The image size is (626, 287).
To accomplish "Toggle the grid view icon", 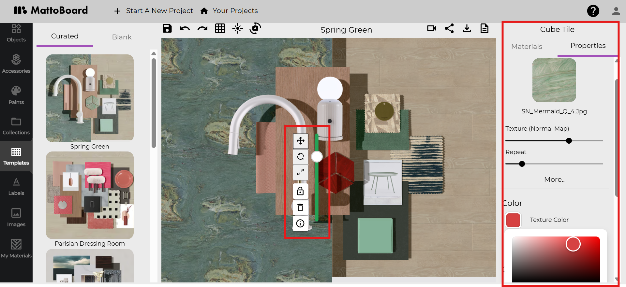I will (220, 29).
